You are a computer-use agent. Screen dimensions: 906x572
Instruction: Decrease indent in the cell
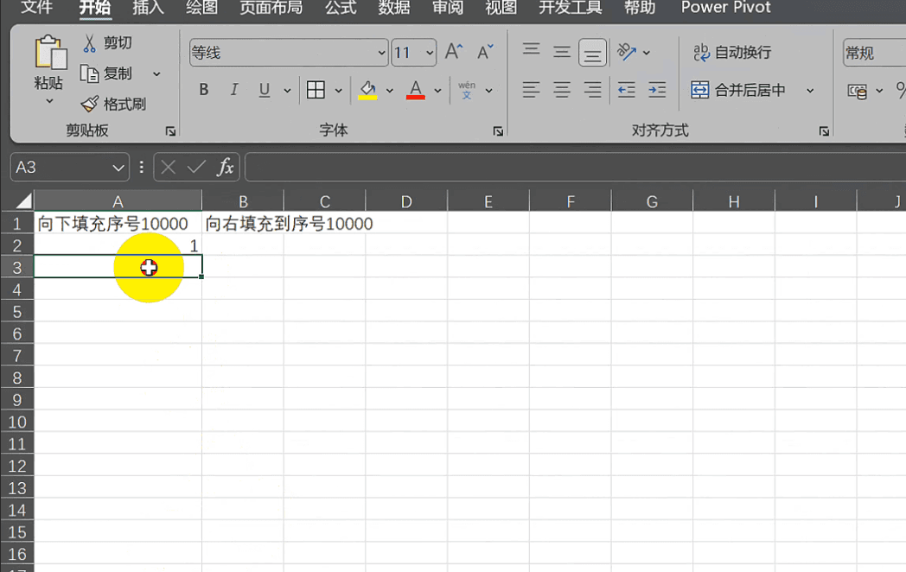(x=627, y=90)
